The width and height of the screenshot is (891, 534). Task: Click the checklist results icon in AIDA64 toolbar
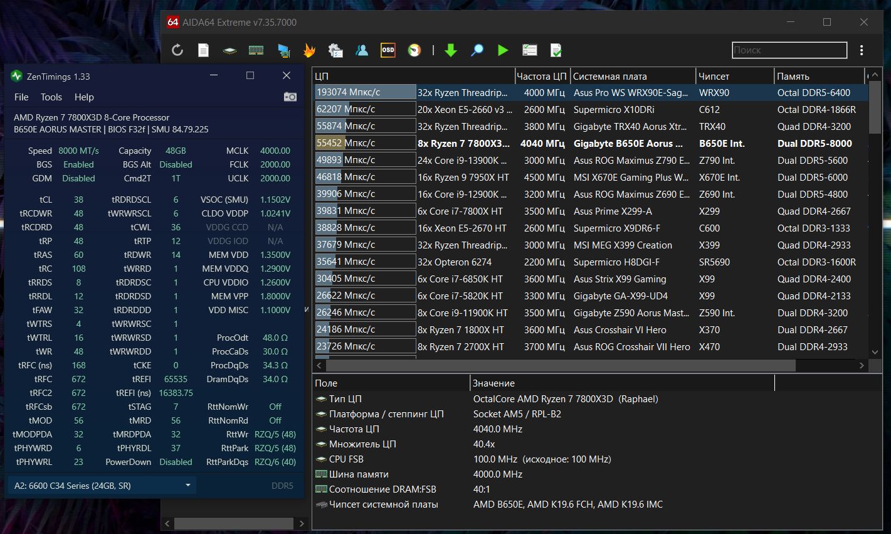(530, 50)
